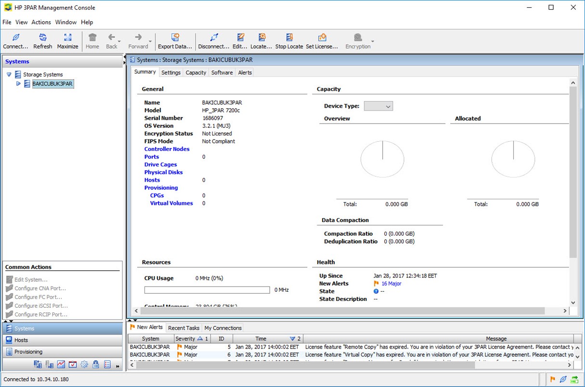Follow the Ports link
The image size is (585, 387).
tap(152, 157)
